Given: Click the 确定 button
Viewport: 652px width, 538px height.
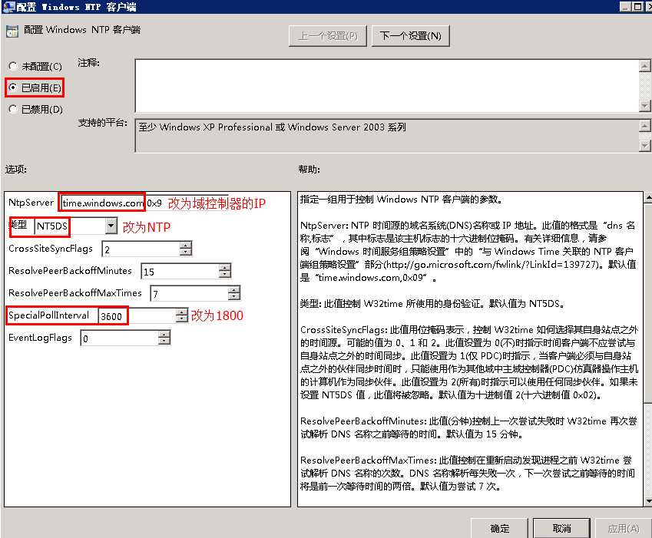Looking at the screenshot, I should (x=499, y=528).
